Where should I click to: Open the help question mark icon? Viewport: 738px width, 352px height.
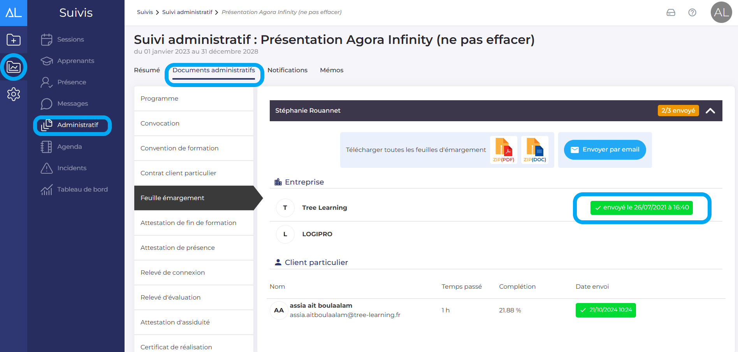click(692, 12)
